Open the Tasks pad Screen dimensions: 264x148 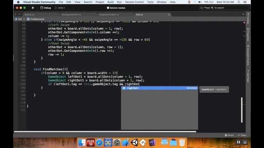pyautogui.click(x=242, y=135)
